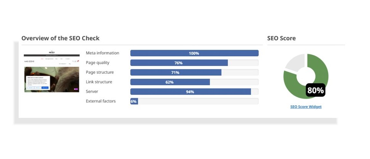This screenshot has height=159, width=370.
Task: Click the Link structure 62% bar
Action: point(194,82)
